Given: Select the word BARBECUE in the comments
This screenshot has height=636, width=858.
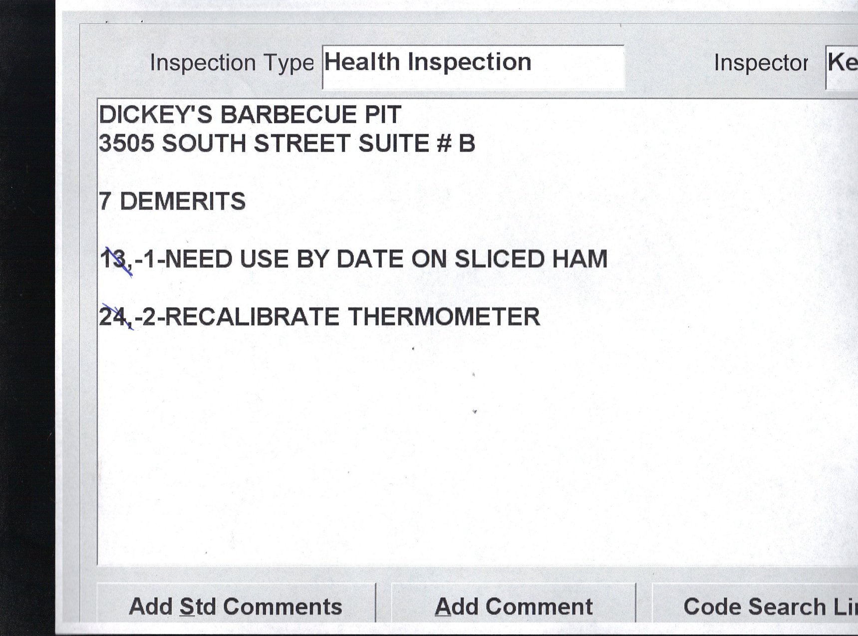Looking at the screenshot, I should click(x=288, y=115).
